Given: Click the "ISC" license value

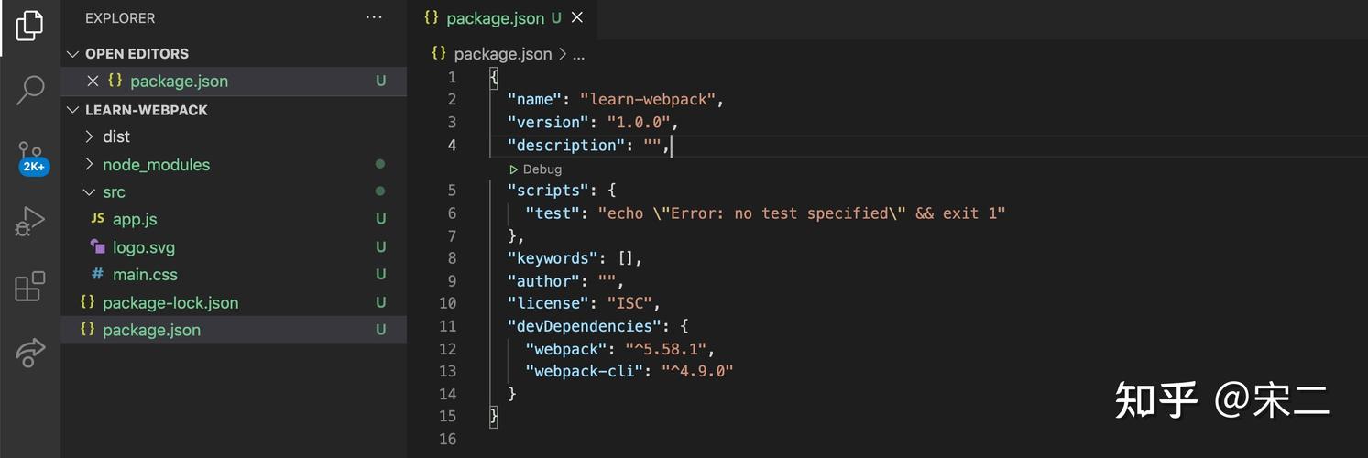Looking at the screenshot, I should coord(629,303).
